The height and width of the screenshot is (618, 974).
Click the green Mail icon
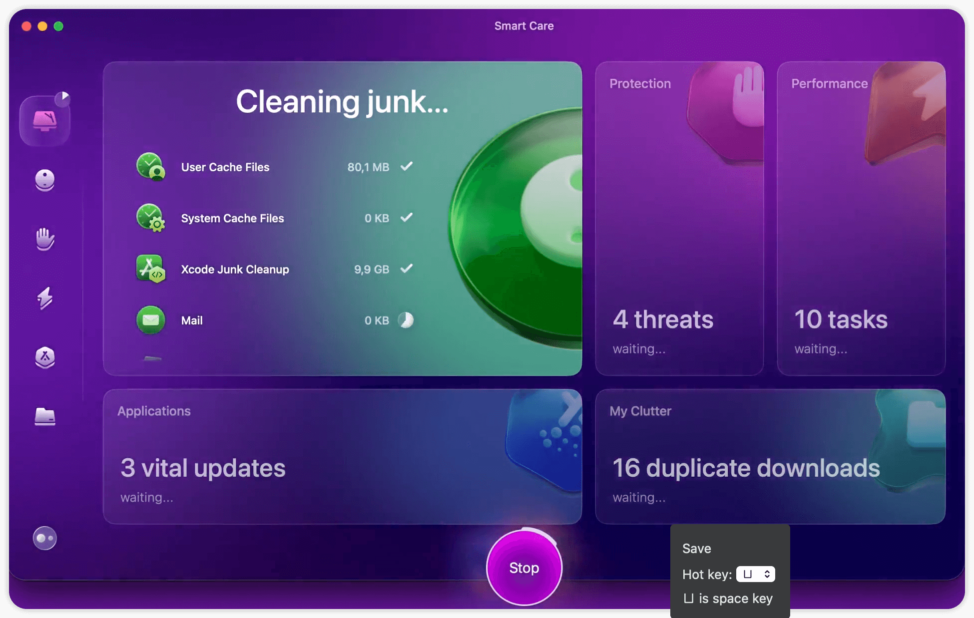[x=150, y=319]
